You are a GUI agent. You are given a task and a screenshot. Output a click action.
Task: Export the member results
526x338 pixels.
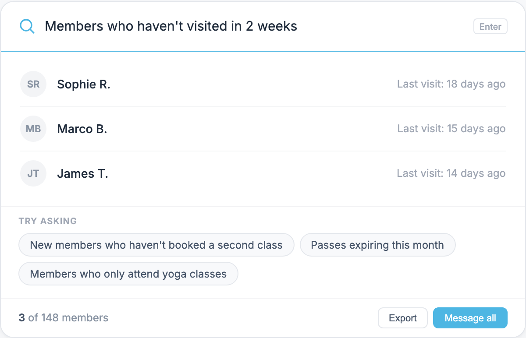pyautogui.click(x=403, y=318)
